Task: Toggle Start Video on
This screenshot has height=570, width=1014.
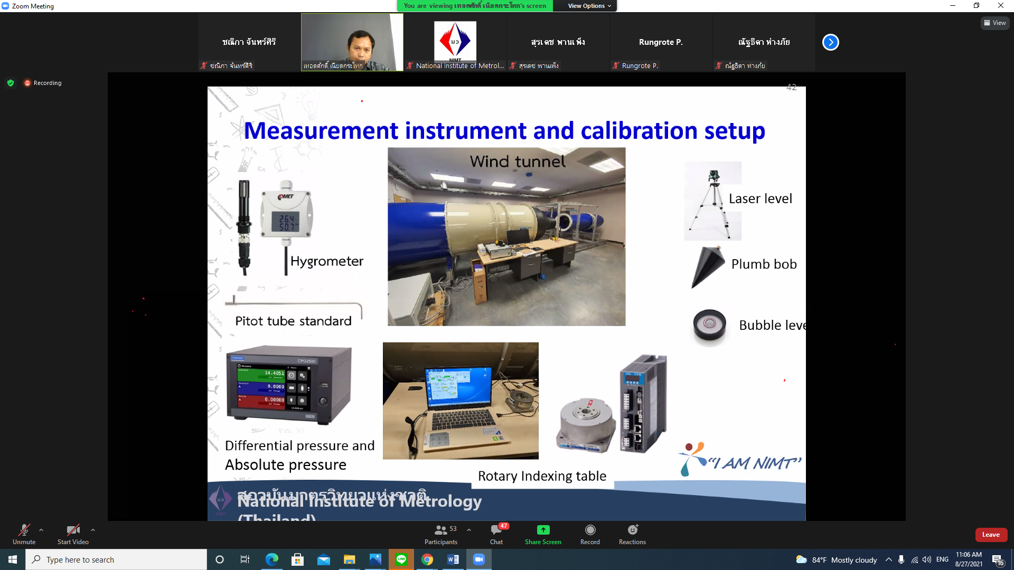Action: click(73, 530)
